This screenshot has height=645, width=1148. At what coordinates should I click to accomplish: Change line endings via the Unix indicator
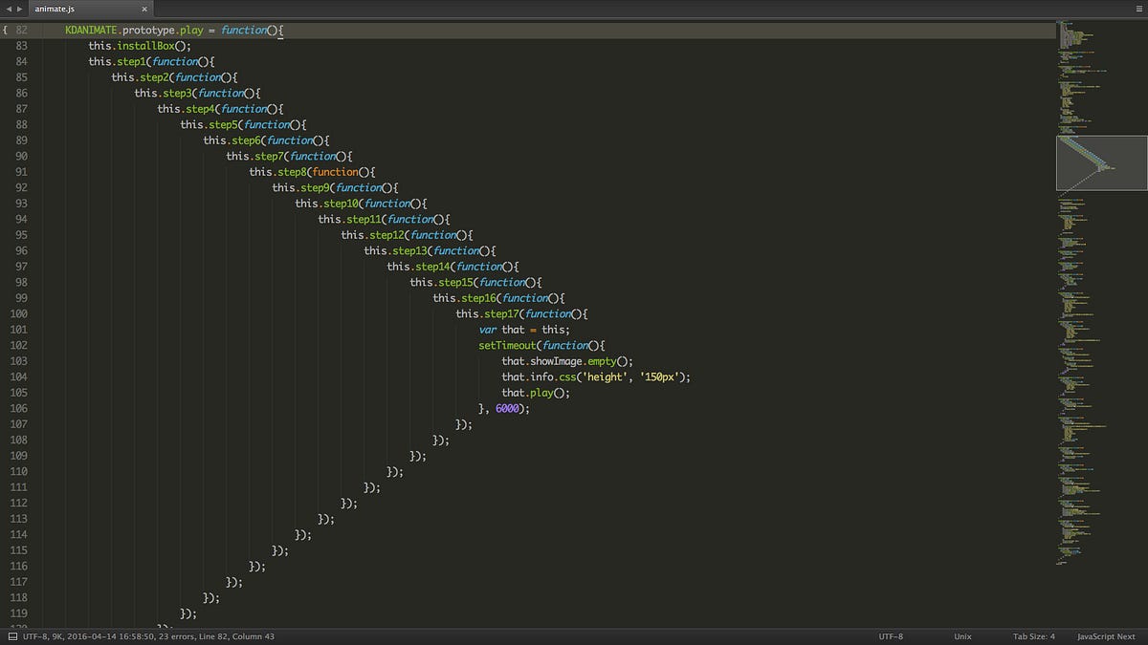[961, 635]
